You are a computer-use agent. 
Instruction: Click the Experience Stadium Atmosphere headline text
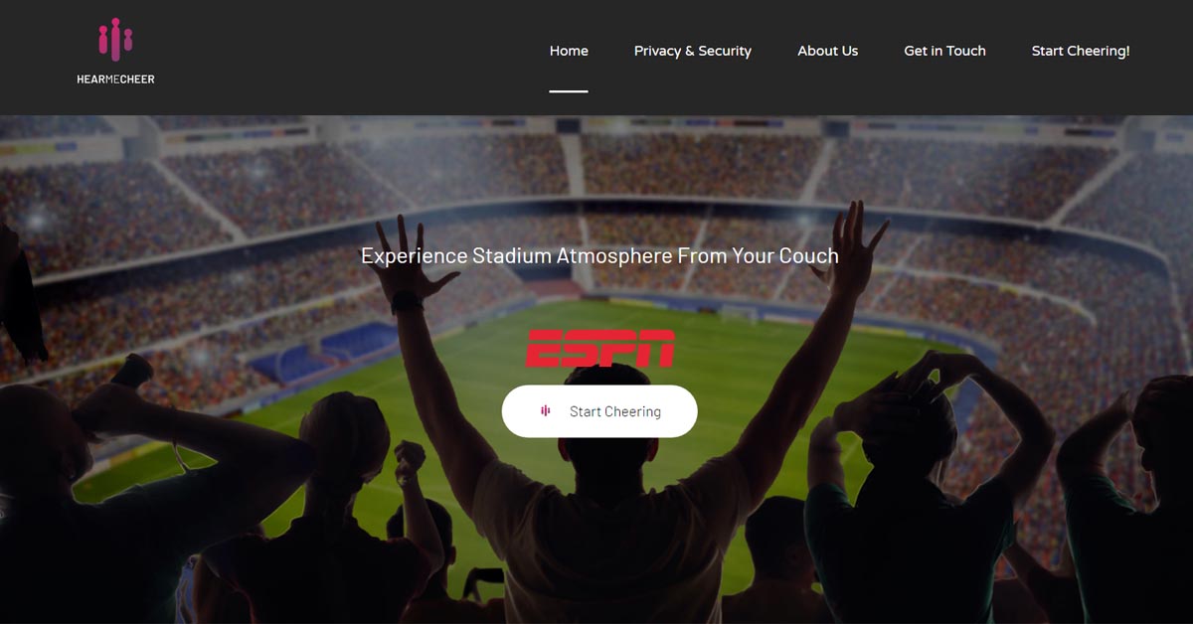(599, 255)
